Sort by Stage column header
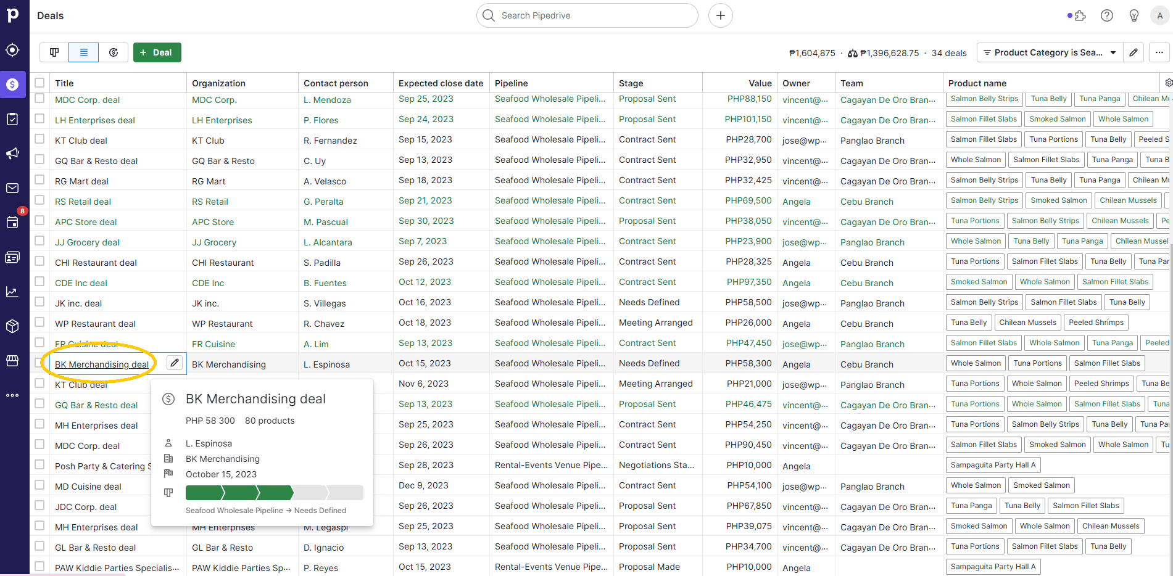Viewport: 1173px width, 576px height. coord(631,83)
